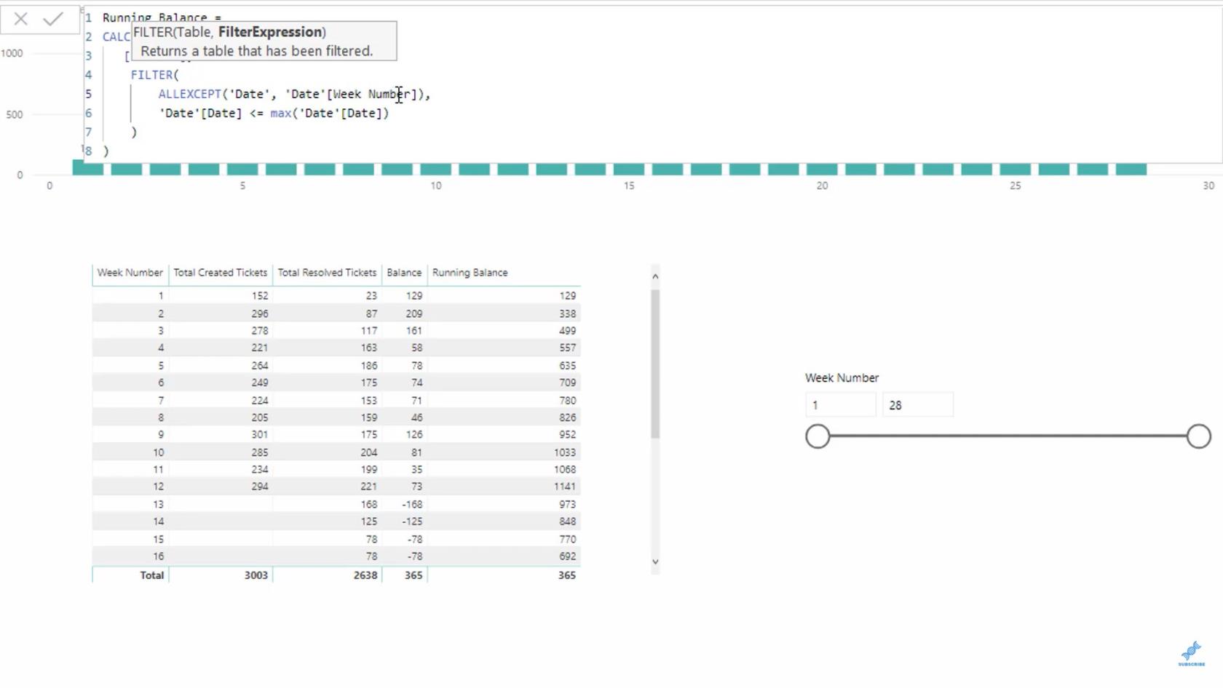Click Running Balance value 1141
The height and width of the screenshot is (688, 1223).
[564, 487]
